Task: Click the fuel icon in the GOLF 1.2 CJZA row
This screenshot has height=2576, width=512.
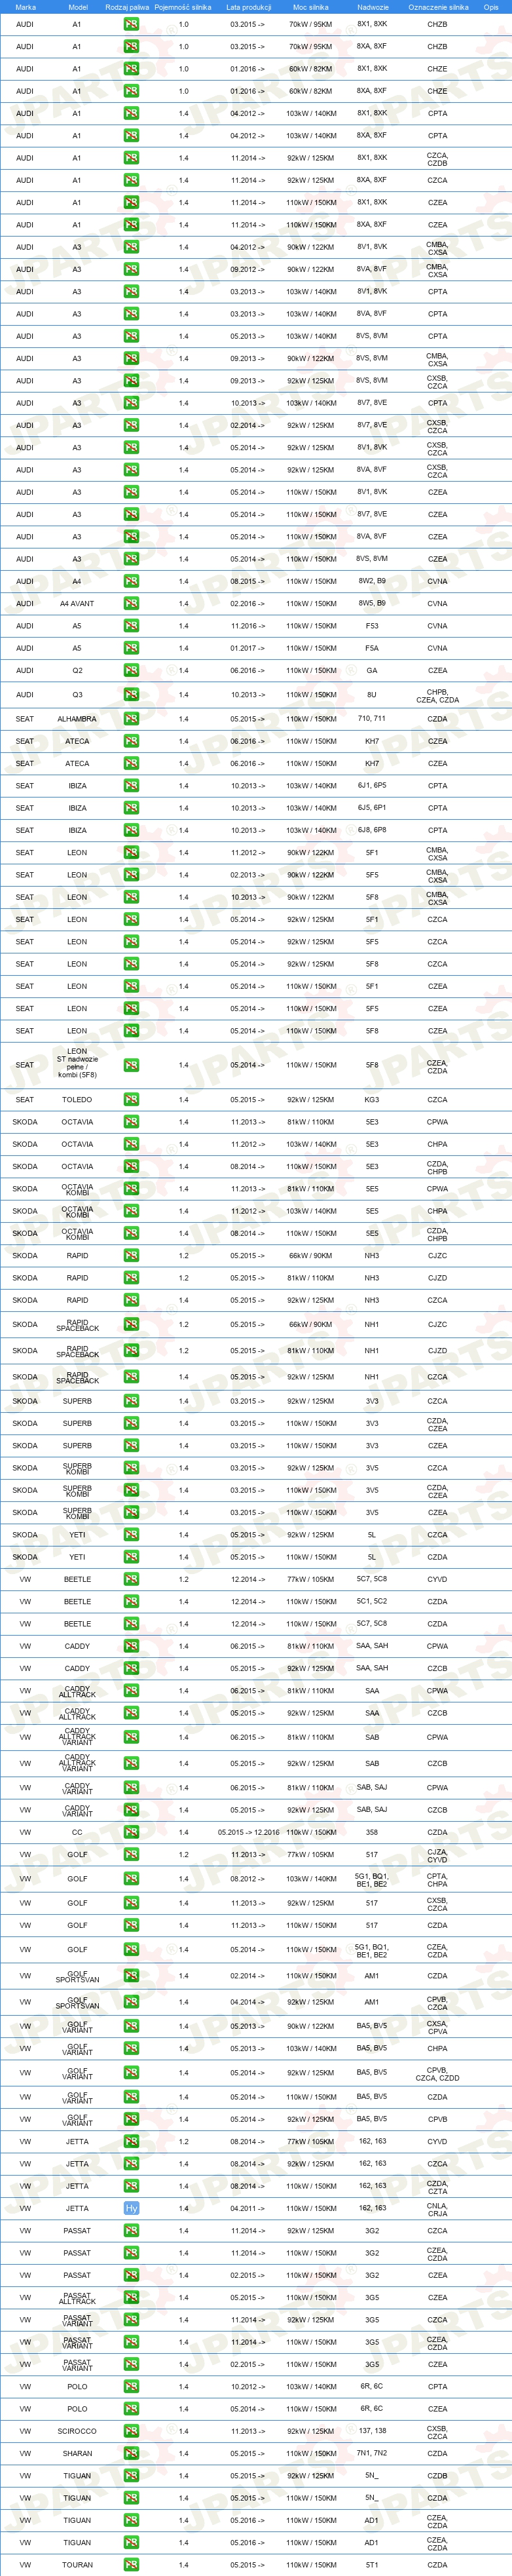Action: pos(131,1854)
